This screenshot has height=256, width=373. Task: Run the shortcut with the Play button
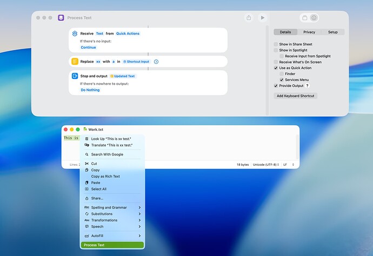(x=262, y=18)
